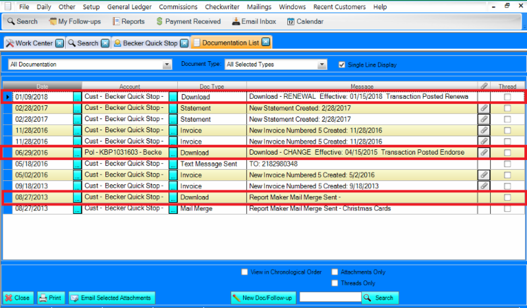The height and width of the screenshot is (308, 527).
Task: Open the Email Inbox
Action: coord(236,22)
